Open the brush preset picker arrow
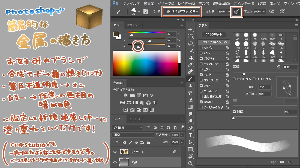The width and height of the screenshot is (300, 168). coord(139,12)
